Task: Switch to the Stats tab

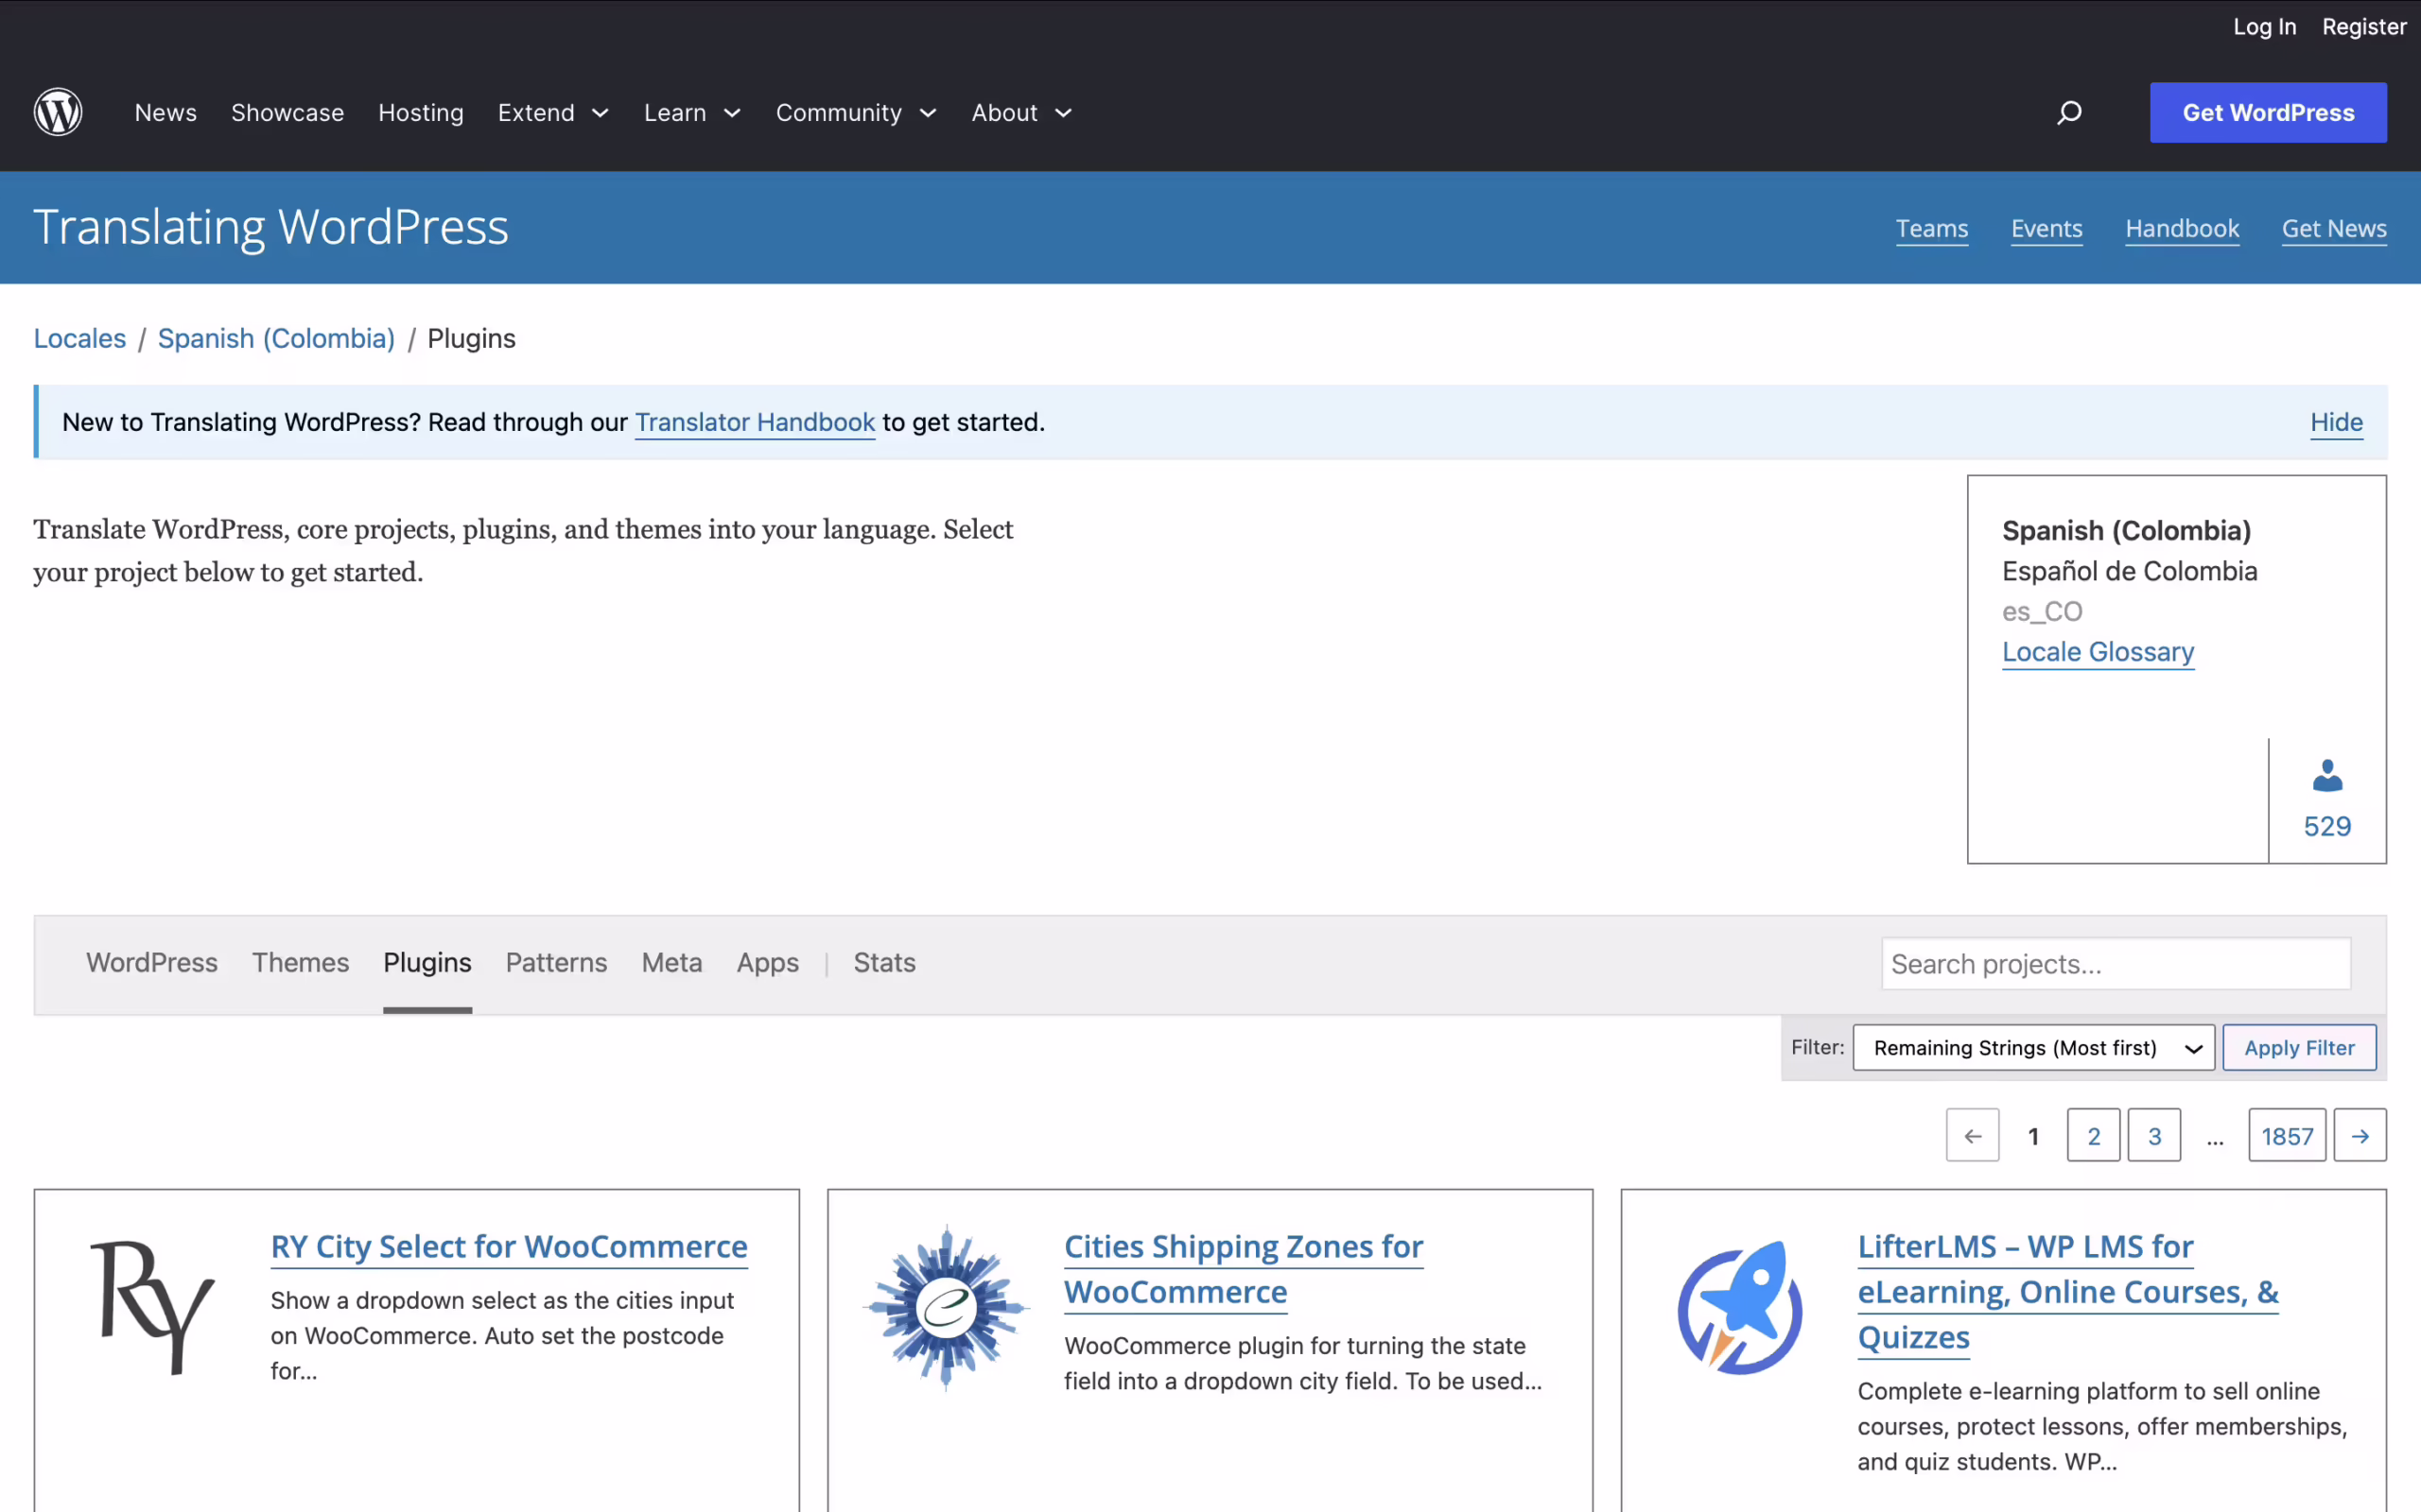Action: tap(883, 962)
